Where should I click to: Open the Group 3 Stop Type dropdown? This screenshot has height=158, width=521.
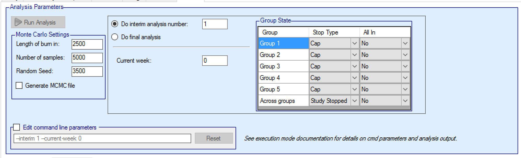coord(354,66)
